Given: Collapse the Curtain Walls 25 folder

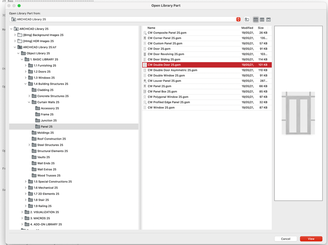Looking at the screenshot, I should pos(29,102).
